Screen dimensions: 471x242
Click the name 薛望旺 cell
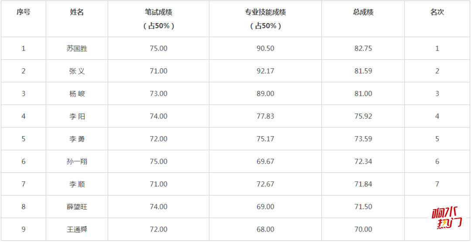(77, 207)
